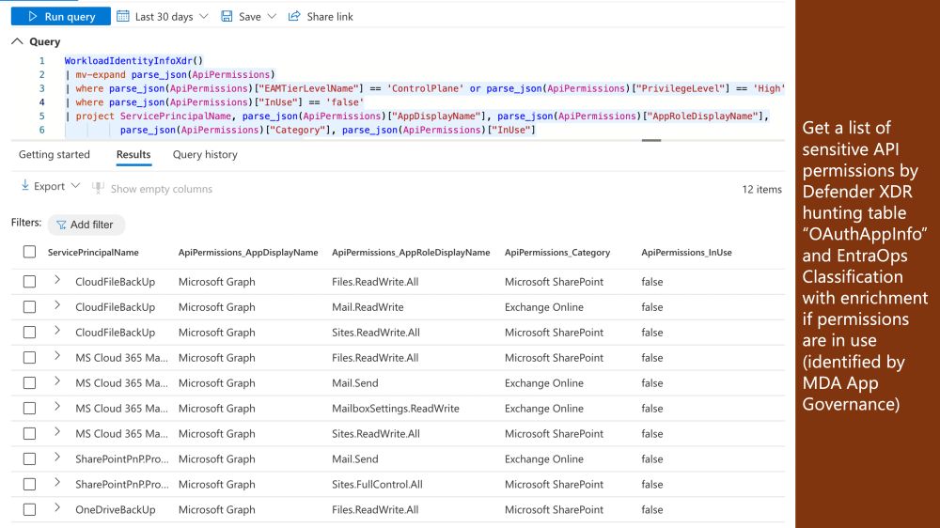Click the Show empty columns icon
The image size is (940, 528).
[x=98, y=188]
